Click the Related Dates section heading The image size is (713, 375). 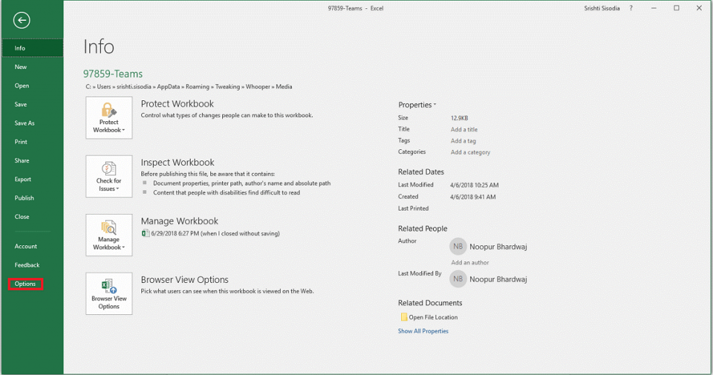click(x=421, y=171)
